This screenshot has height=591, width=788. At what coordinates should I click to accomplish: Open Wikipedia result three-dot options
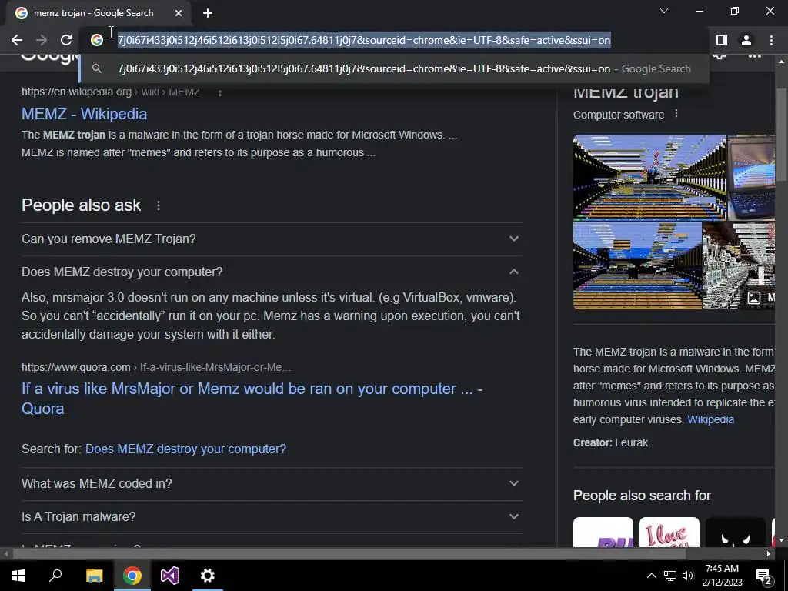tap(219, 92)
